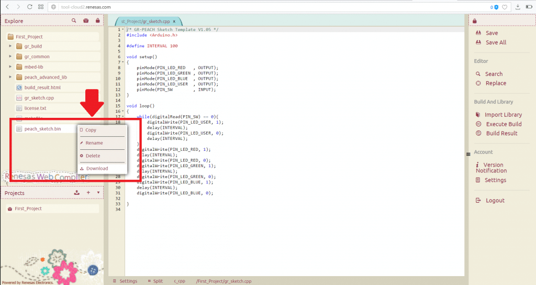
Task: Open build_result.html in the file tree
Action: click(x=42, y=87)
